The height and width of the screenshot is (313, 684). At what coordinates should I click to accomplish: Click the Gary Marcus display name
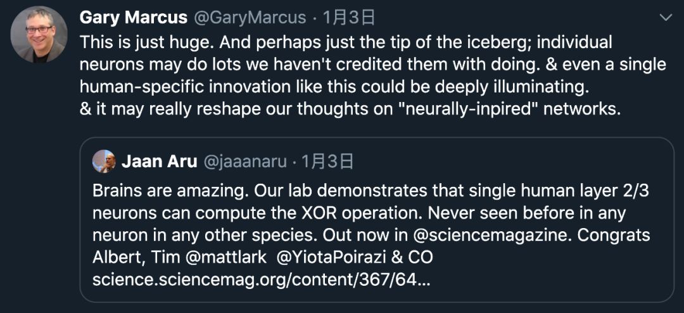133,17
